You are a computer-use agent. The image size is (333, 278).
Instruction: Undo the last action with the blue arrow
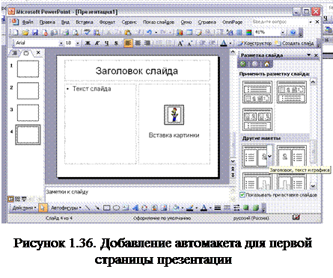[149, 32]
